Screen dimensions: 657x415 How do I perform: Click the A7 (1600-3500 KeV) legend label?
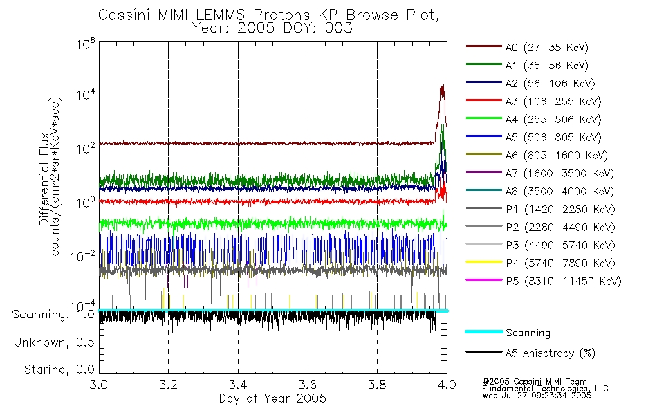point(559,173)
